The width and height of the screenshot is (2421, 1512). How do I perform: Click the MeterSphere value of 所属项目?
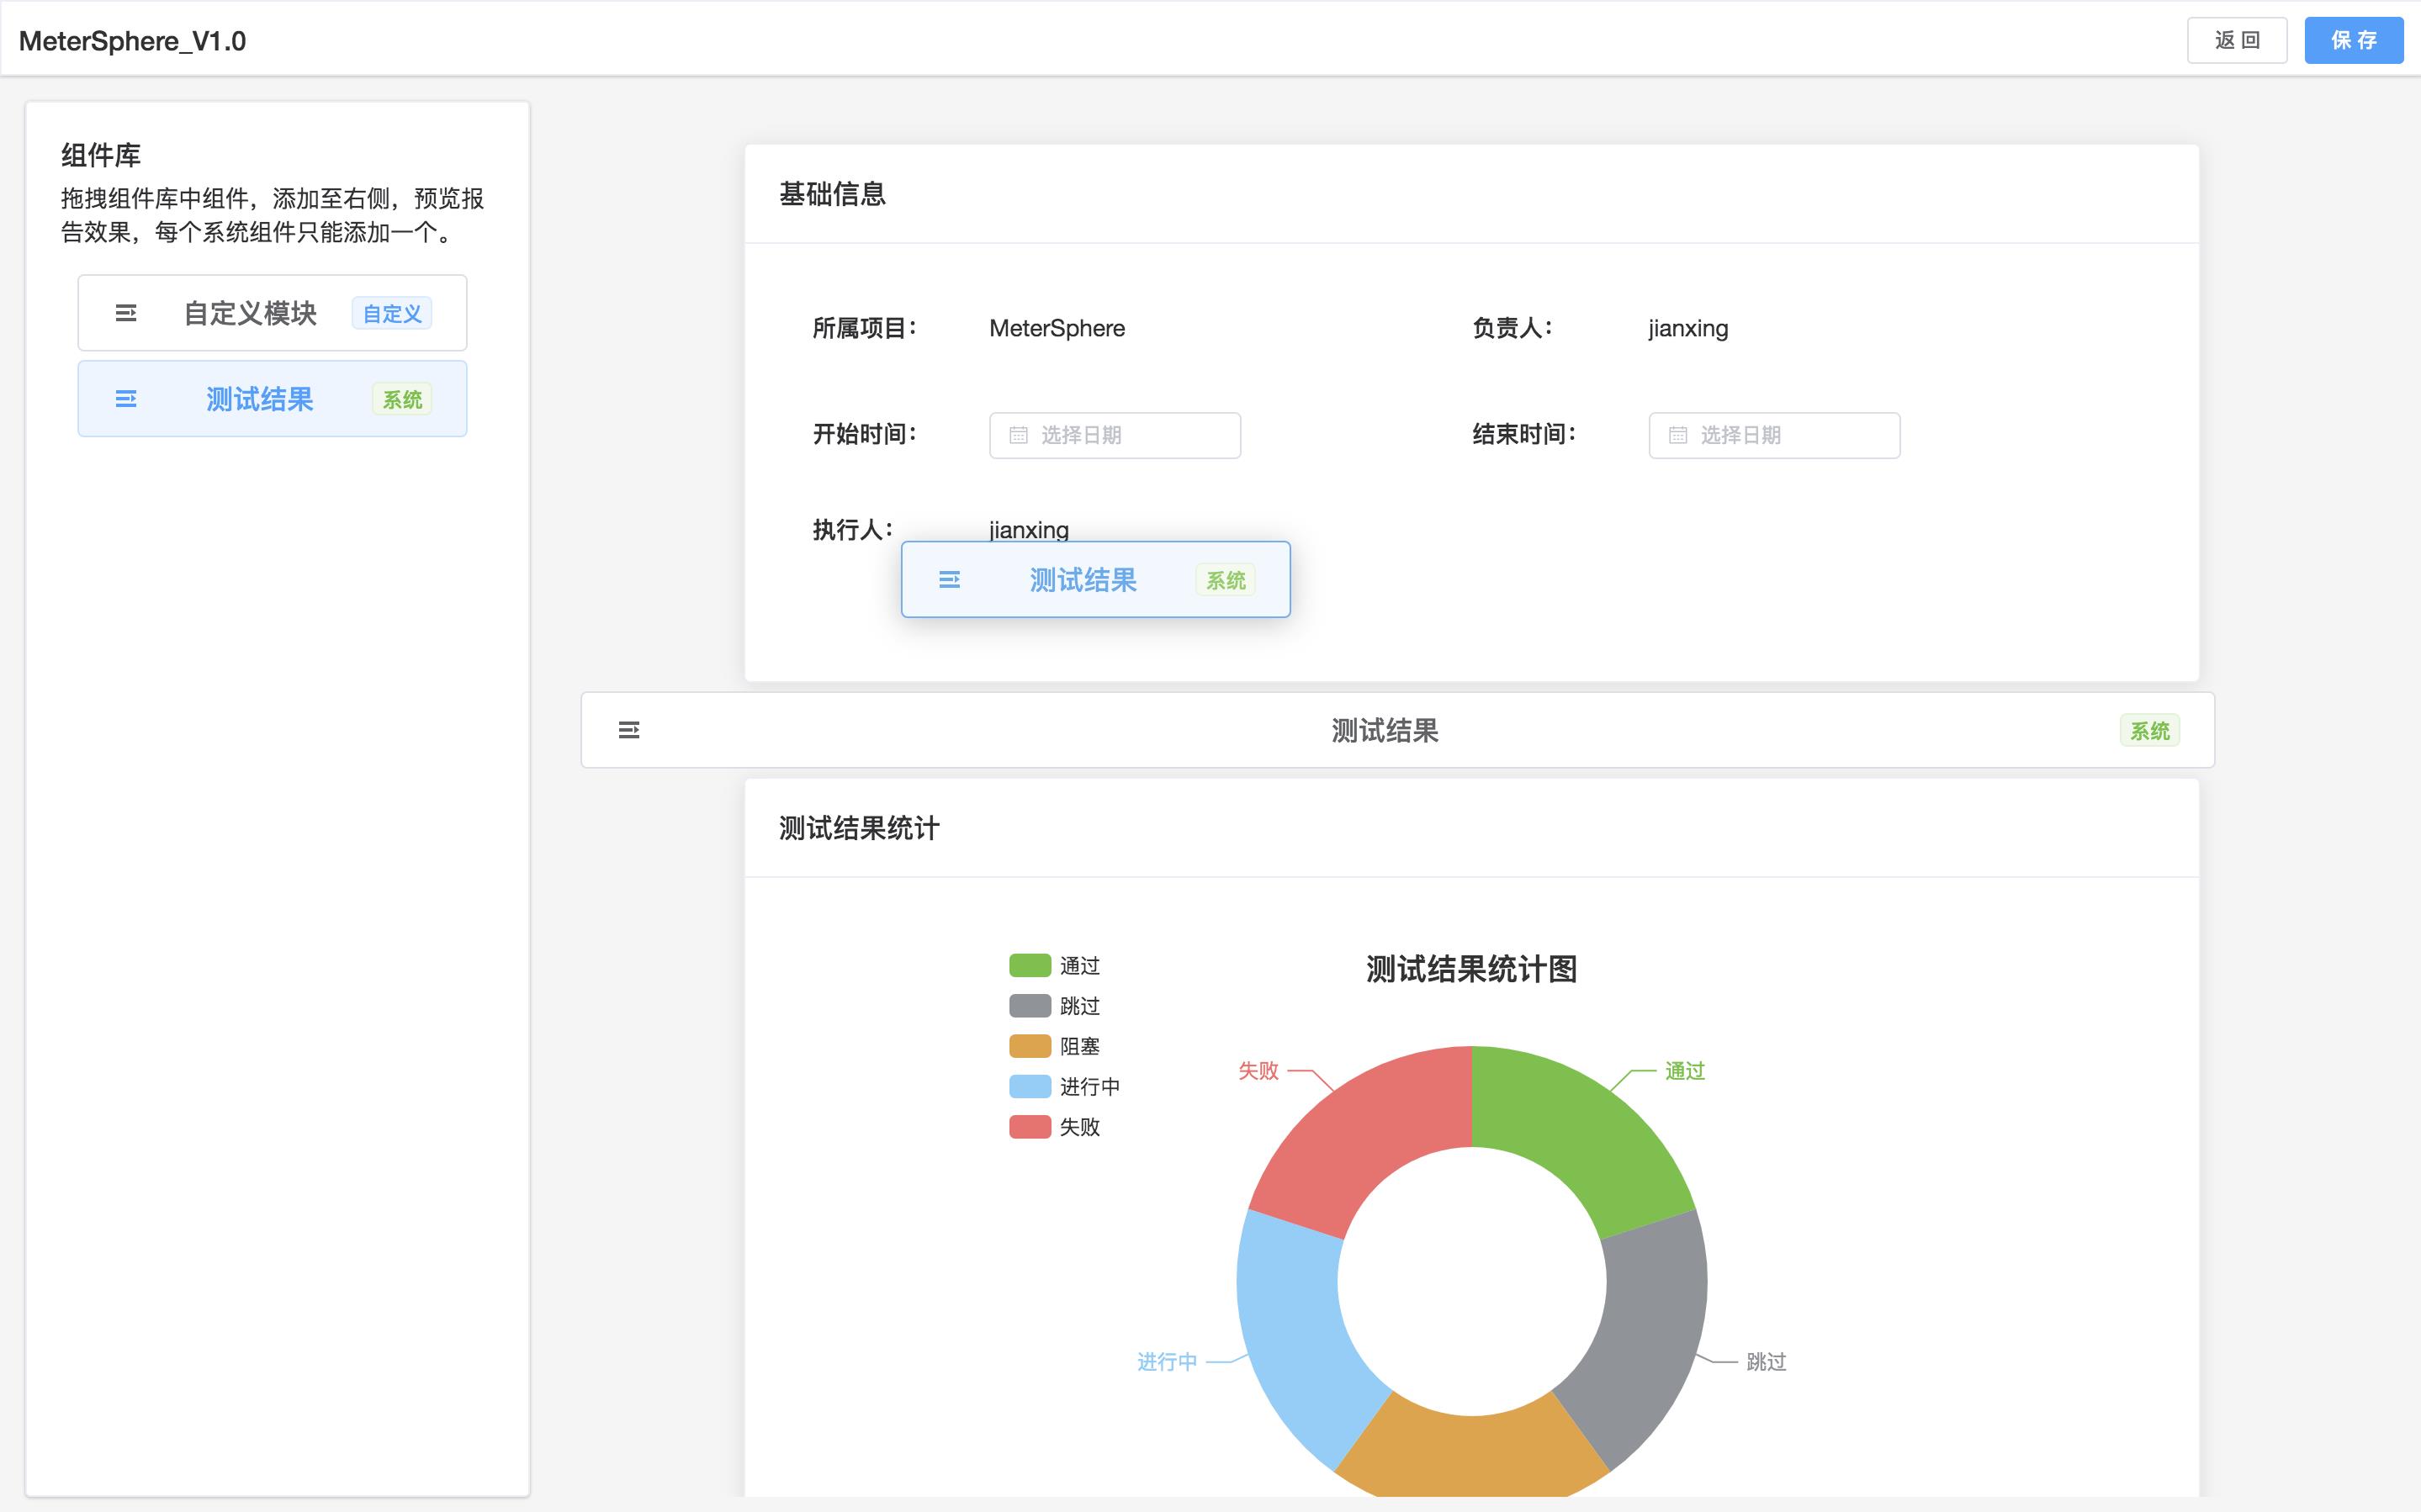(1057, 328)
